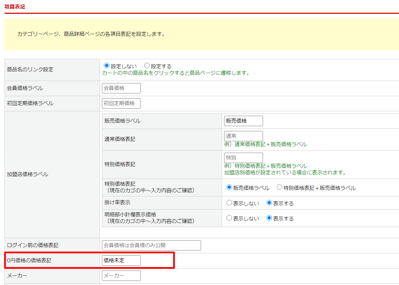Image resolution: width=399 pixels, height=285 pixels.
Task: Focus the 通常価格表記 input box
Action: pos(243,136)
